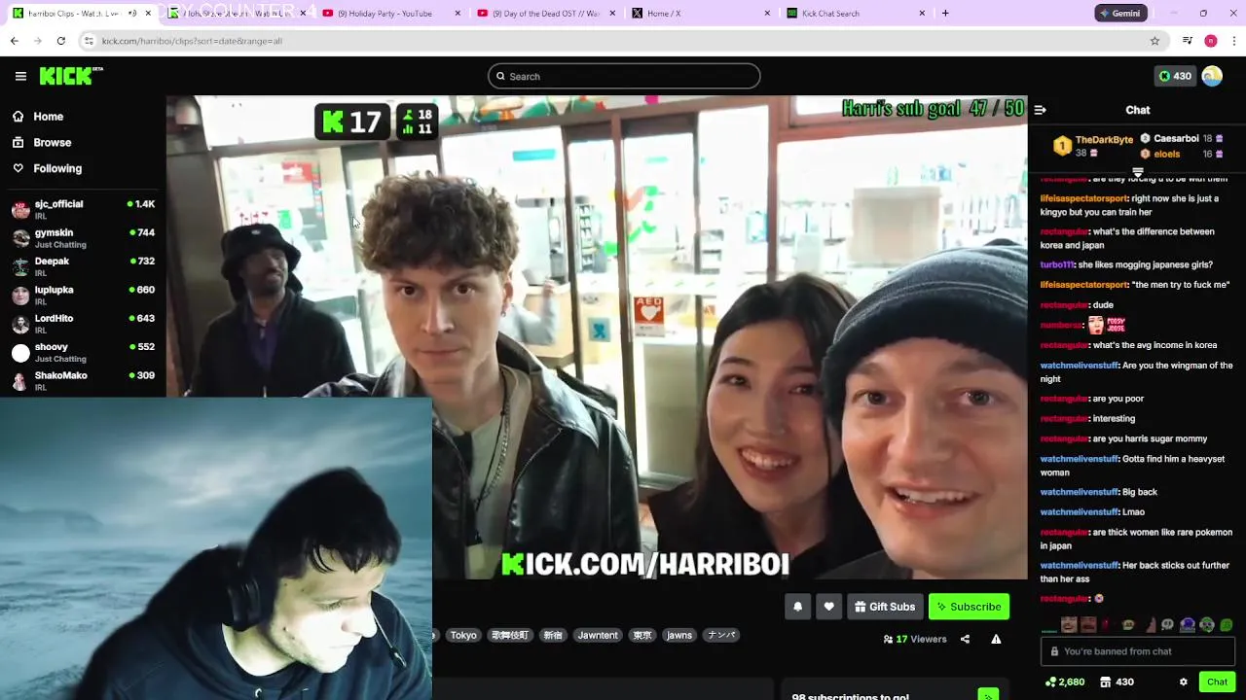
Task: Open the 2,680 channel points balance
Action: 1065,682
